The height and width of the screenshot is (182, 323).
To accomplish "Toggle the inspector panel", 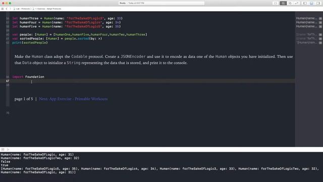I will pos(318,3).
